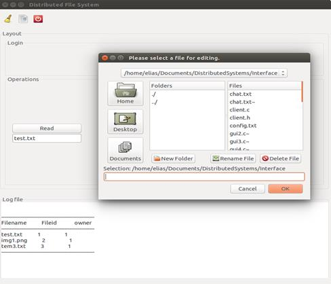Viewport: 331px width, 284px height.
Task: Click the Folders column header
Action: (187, 86)
